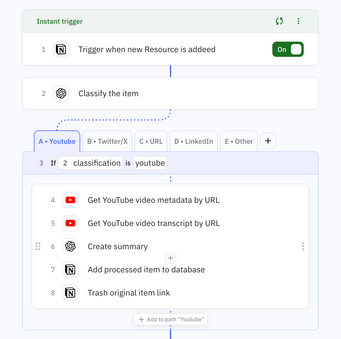The width and height of the screenshot is (341, 339).
Task: Click Notion icon on Trash original item step
Action: pyautogui.click(x=70, y=293)
